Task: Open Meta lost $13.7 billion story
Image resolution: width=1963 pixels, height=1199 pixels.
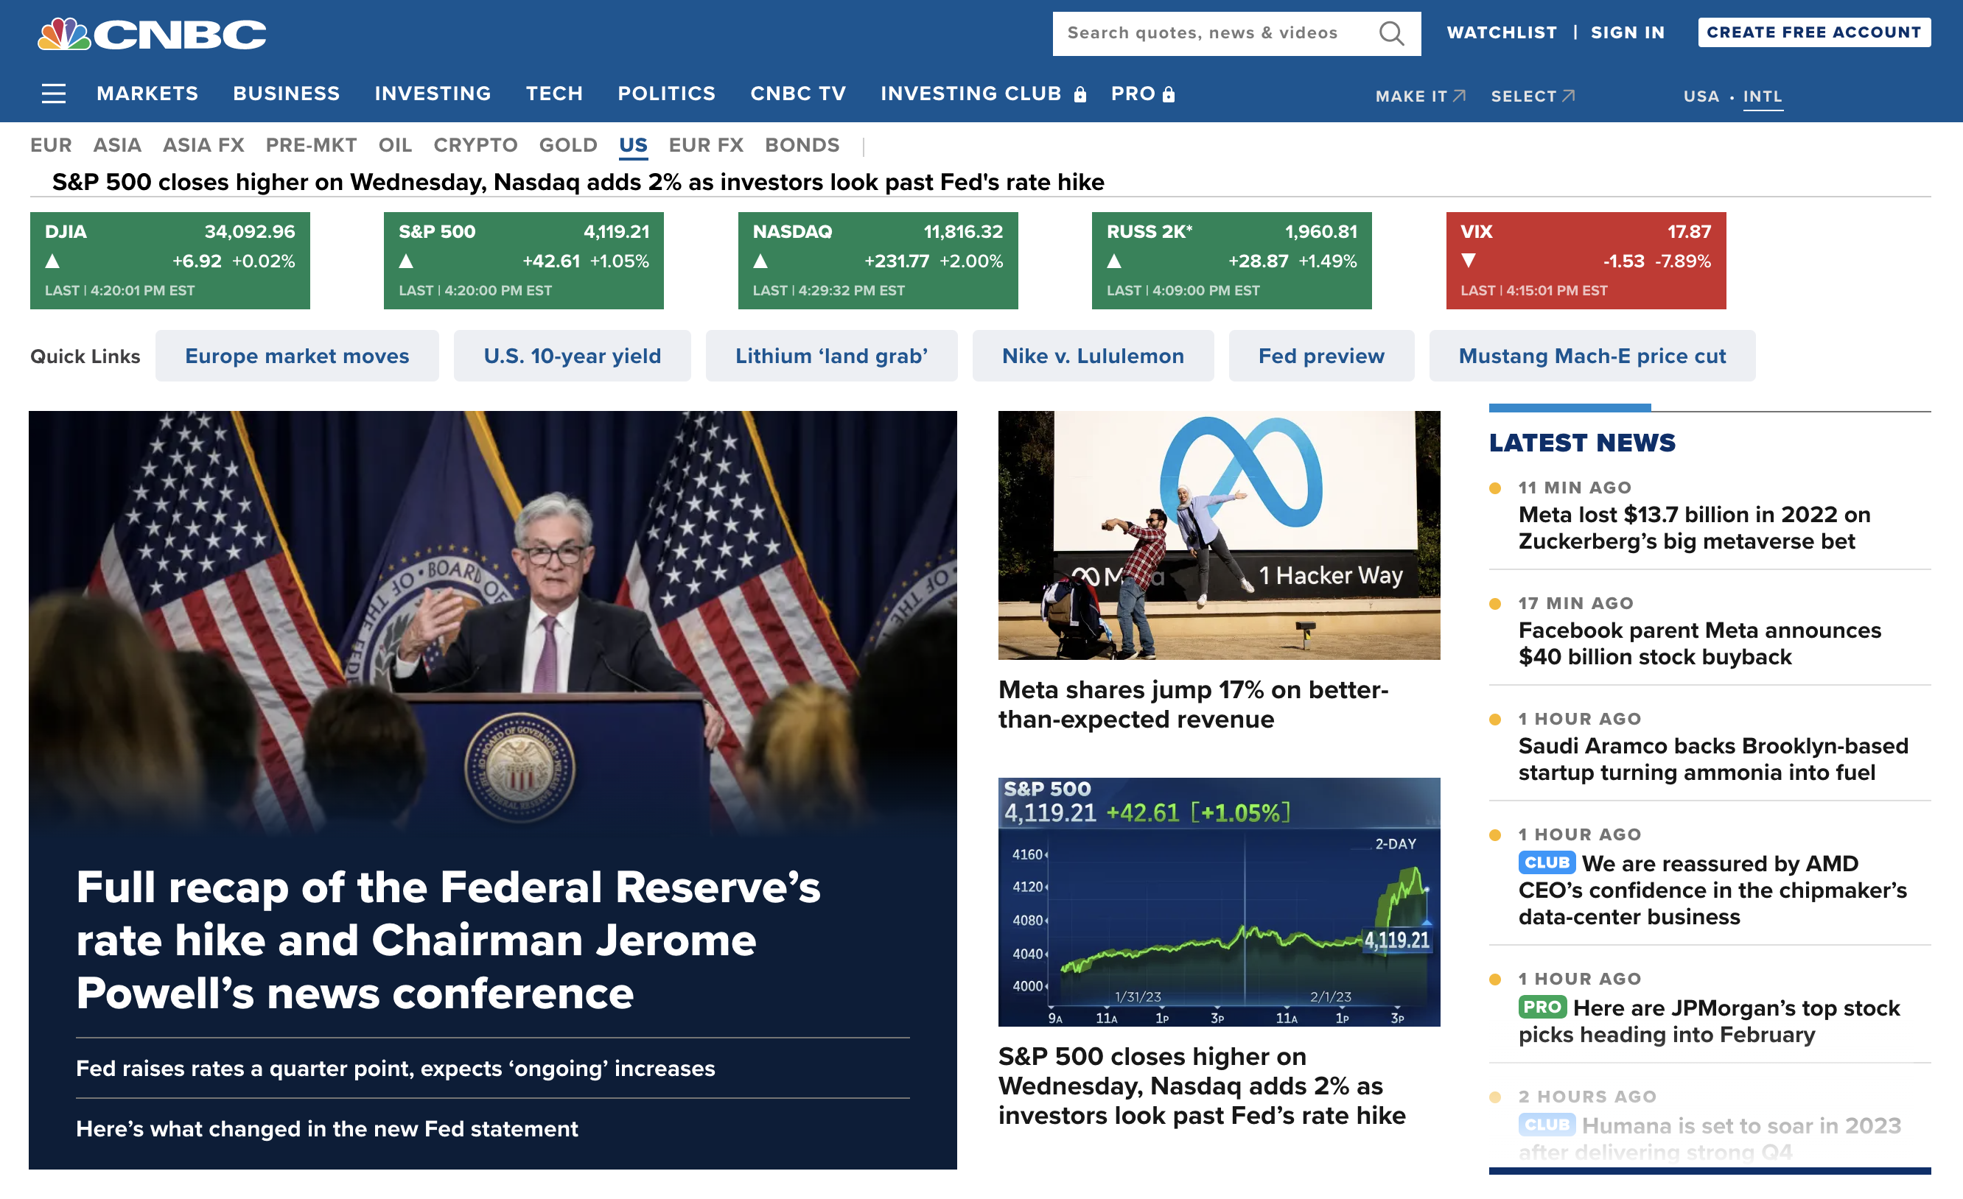Action: coord(1695,527)
